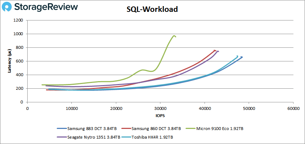Screen dimensions: 305x144
Task: Click the 200 y-axis label
Action: (x=20, y=88)
